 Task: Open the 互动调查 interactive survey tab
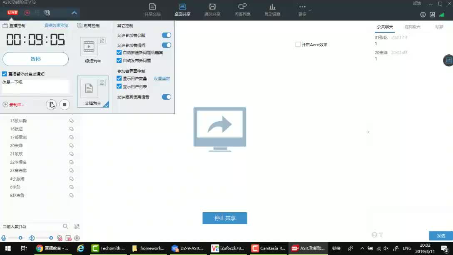pyautogui.click(x=272, y=10)
